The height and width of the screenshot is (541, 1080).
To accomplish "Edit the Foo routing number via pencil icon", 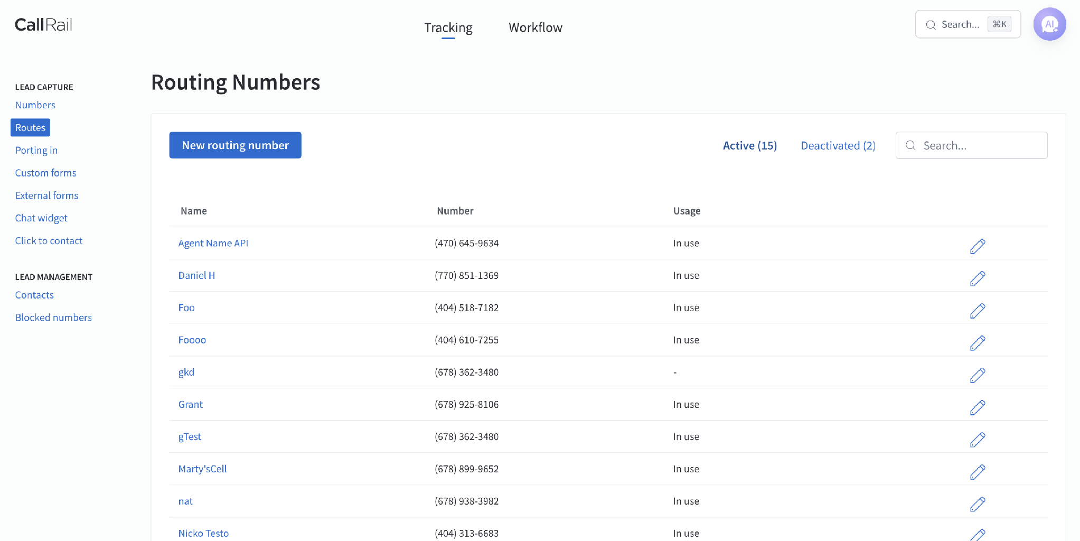I will pos(978,311).
